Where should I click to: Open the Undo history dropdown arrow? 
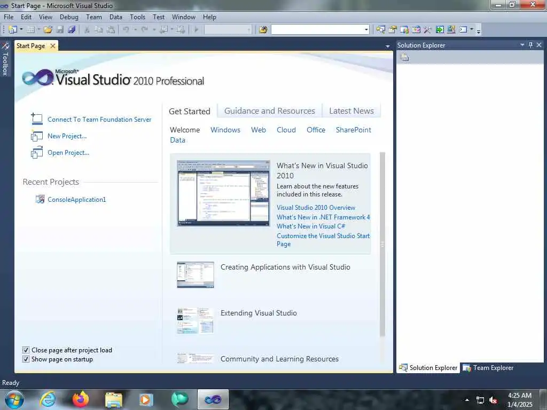tap(135, 30)
